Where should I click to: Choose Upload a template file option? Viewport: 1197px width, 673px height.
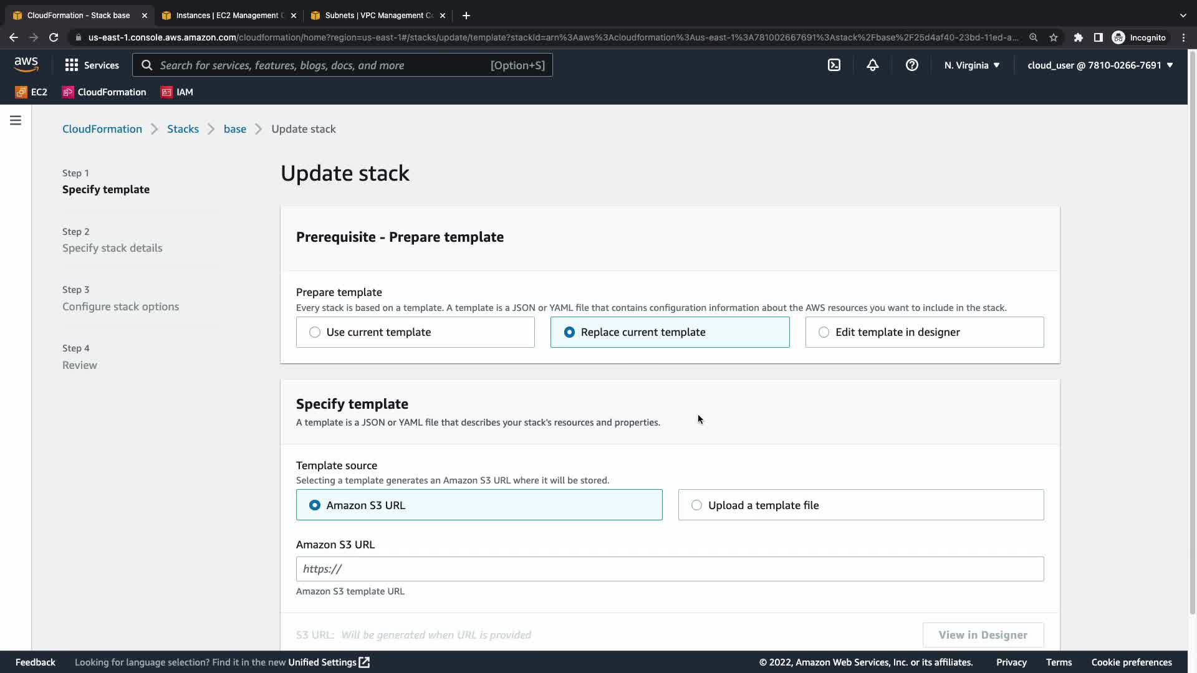tap(696, 505)
